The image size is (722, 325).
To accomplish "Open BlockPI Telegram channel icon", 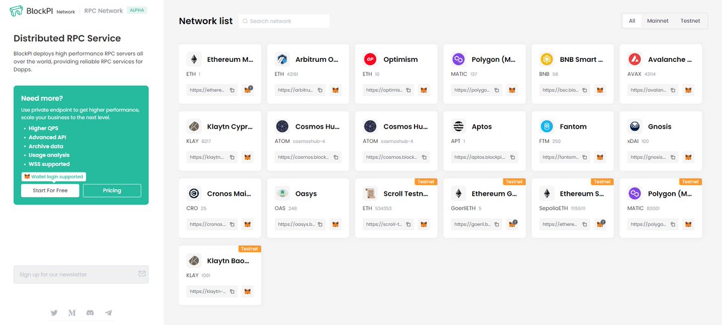I will (x=108, y=313).
